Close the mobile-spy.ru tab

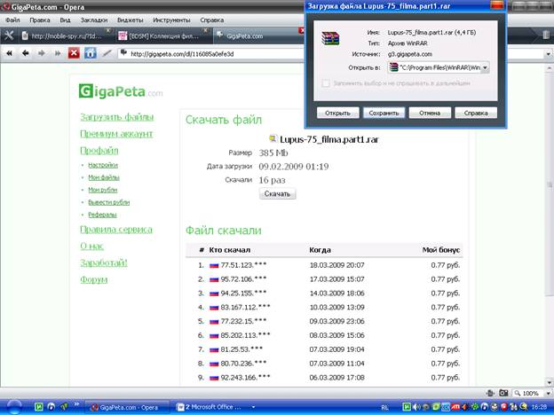pyautogui.click(x=108, y=31)
